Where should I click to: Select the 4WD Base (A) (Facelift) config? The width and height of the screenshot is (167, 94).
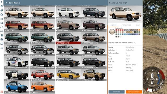coord(94,13)
